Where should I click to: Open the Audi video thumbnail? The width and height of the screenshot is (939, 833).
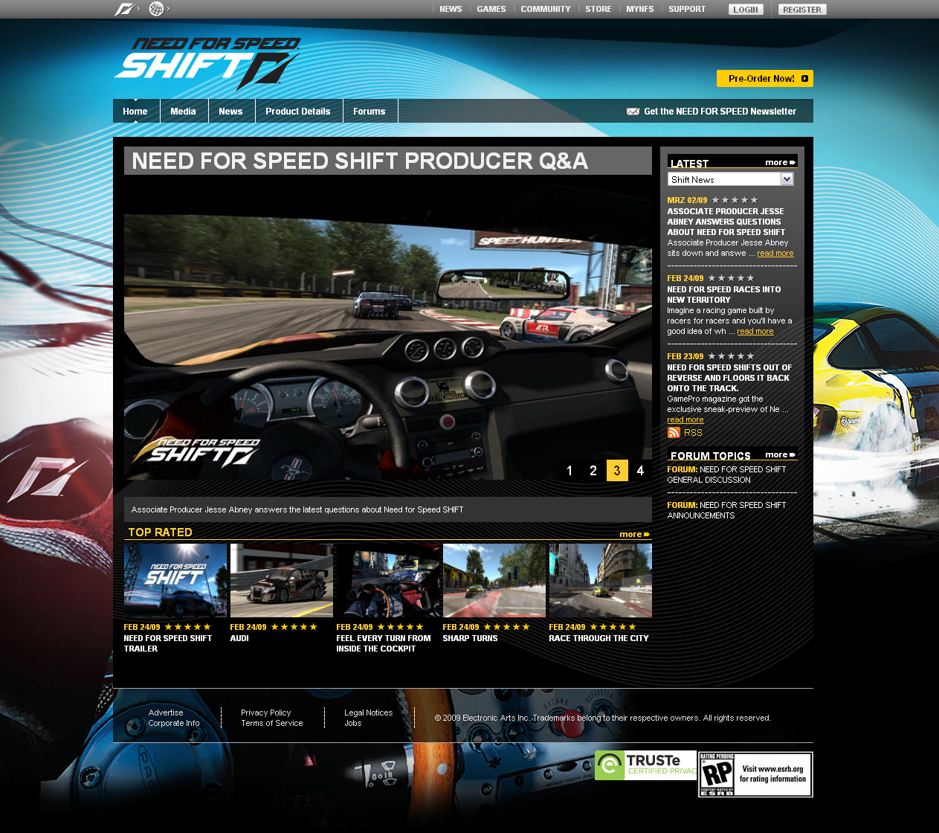(282, 580)
